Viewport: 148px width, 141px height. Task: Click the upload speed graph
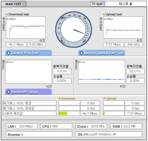123,27
